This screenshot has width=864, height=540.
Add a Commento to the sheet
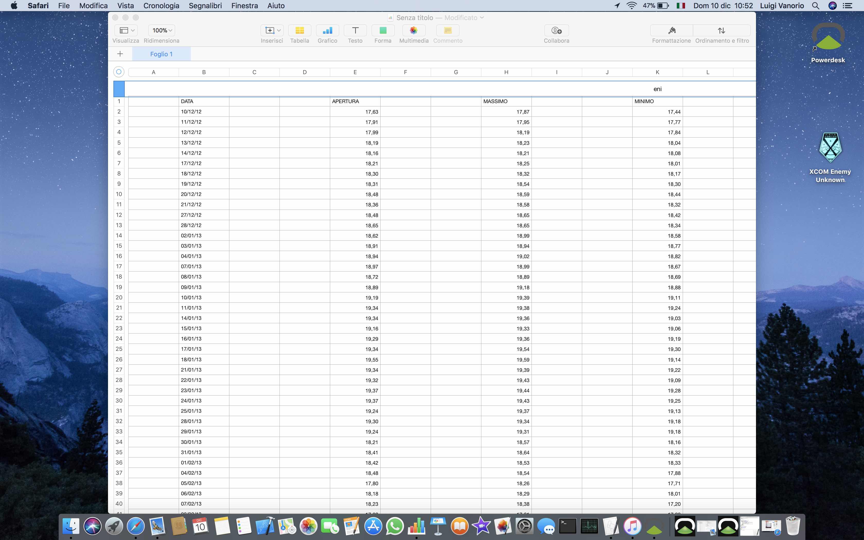(x=447, y=34)
